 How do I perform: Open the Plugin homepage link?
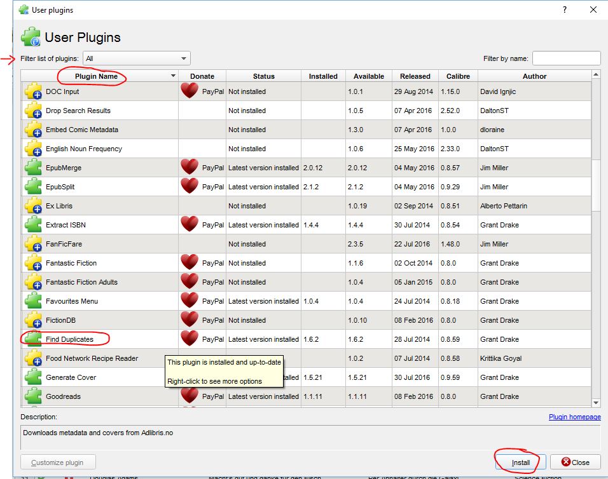tap(575, 417)
